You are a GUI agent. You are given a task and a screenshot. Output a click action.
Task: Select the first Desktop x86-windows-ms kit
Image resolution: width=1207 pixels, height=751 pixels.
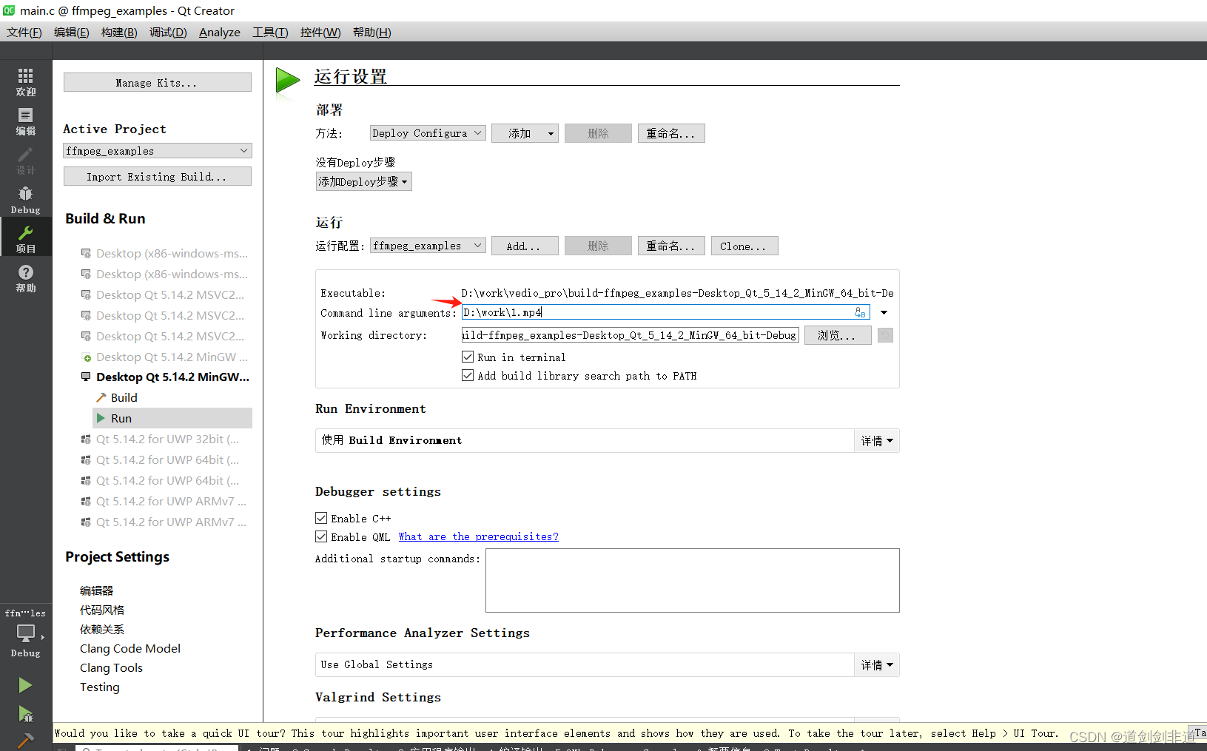[164, 253]
